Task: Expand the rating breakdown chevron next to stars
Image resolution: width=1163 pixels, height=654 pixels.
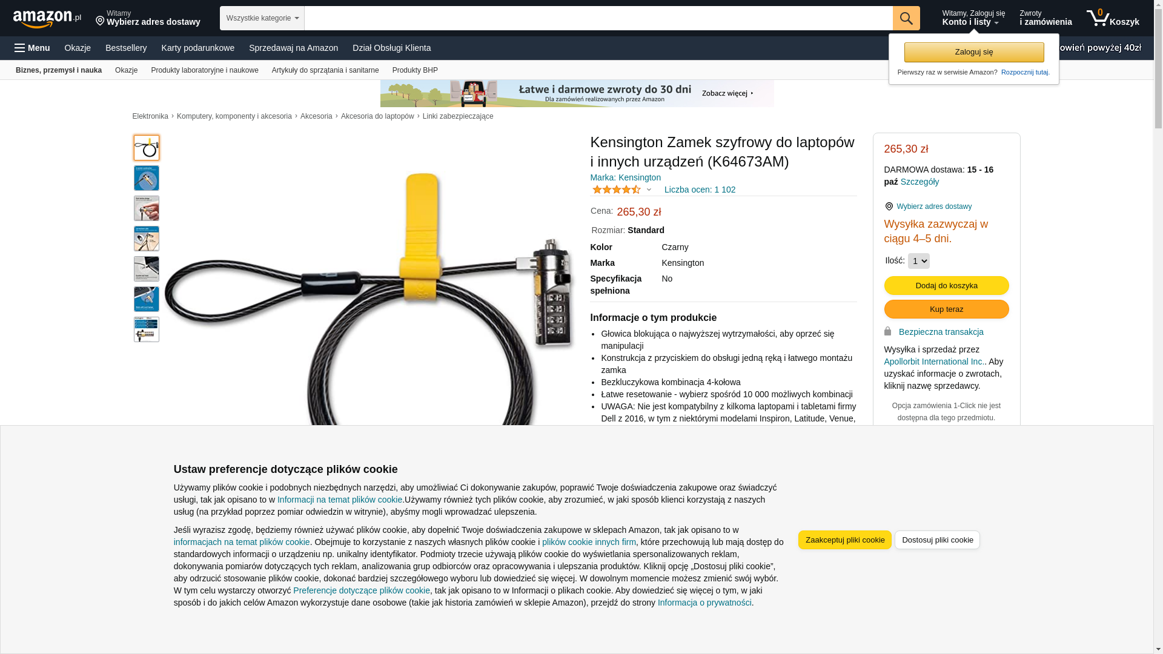Action: (649, 190)
